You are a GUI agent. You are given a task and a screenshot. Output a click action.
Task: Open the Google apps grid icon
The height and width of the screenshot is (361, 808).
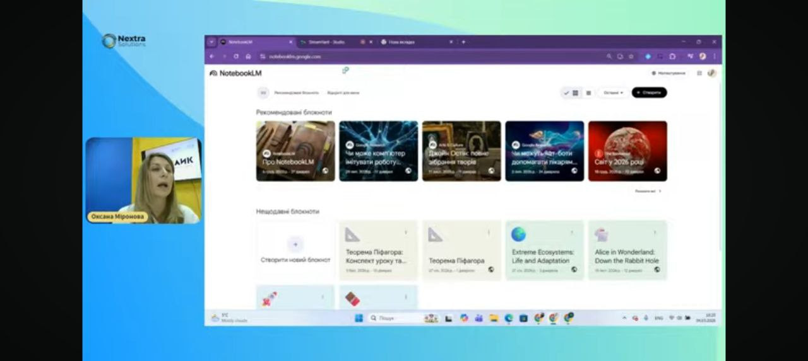[699, 73]
